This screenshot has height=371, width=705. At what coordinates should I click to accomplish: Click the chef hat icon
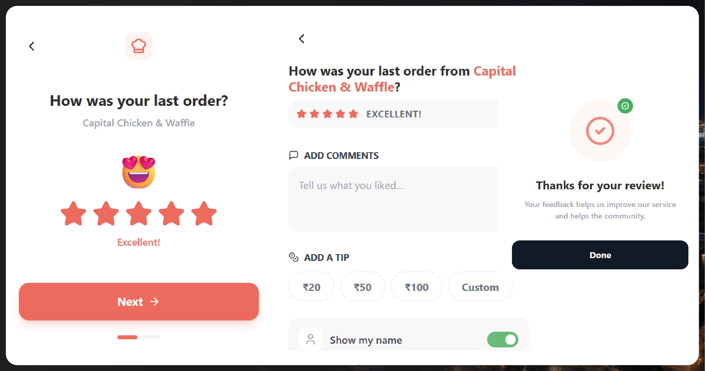click(138, 46)
